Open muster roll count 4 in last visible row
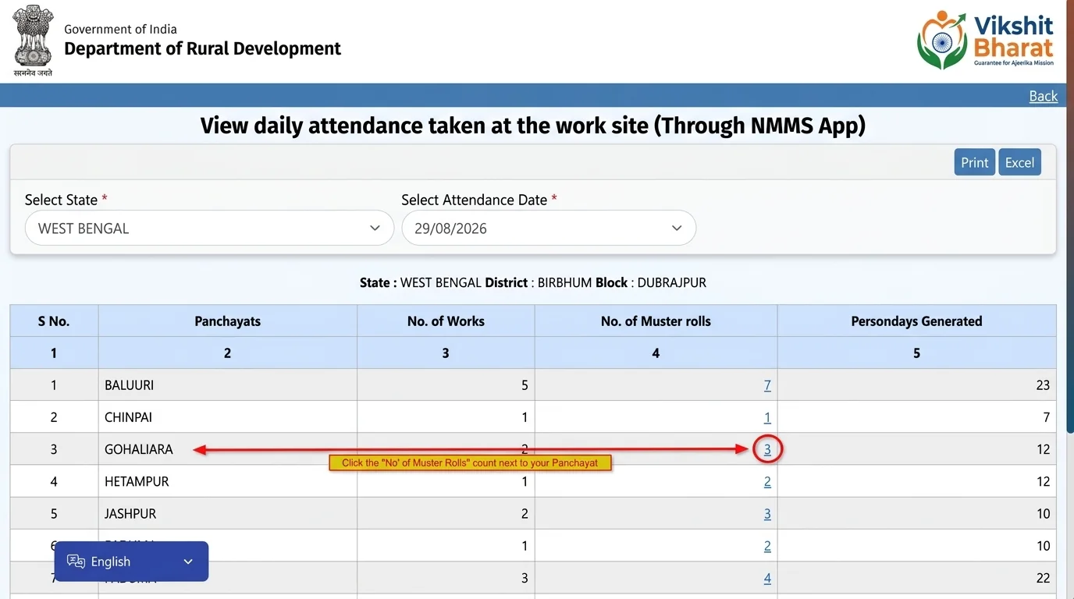This screenshot has height=599, width=1074. 767,578
